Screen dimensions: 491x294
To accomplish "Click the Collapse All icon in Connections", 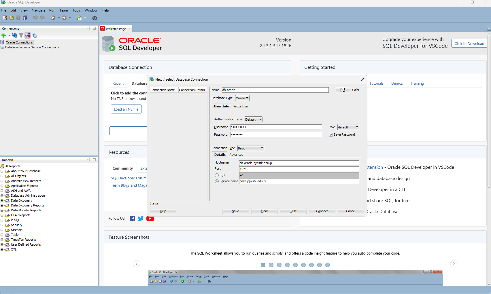I will coord(34,35).
